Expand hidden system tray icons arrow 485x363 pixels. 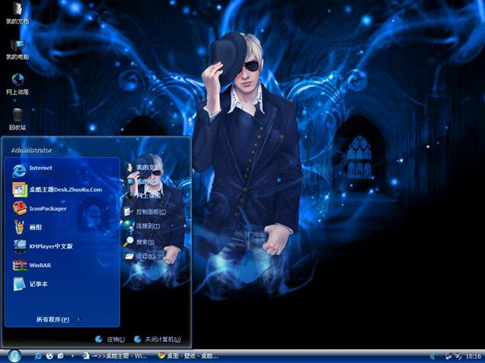pyautogui.click(x=433, y=356)
